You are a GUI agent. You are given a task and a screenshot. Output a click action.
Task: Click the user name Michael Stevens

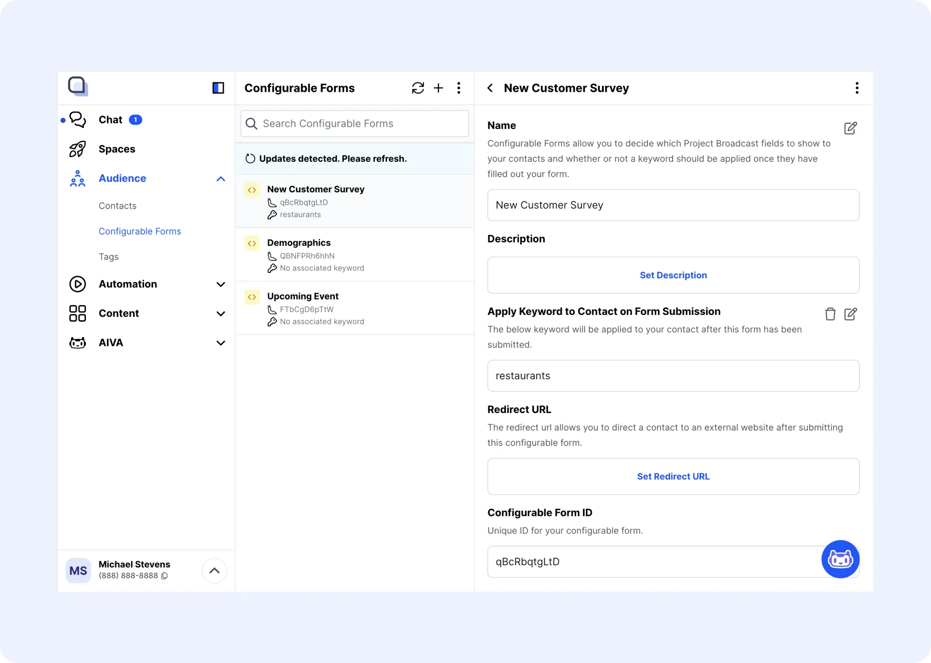(x=134, y=564)
